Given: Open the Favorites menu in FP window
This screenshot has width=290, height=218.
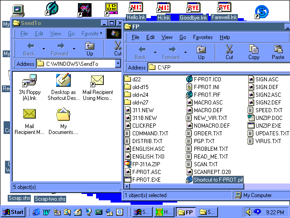Looking at the screenshot, I should [x=203, y=37].
